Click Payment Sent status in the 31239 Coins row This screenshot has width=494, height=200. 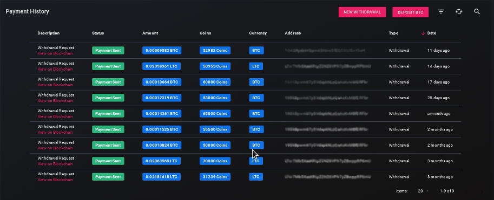[x=108, y=177]
